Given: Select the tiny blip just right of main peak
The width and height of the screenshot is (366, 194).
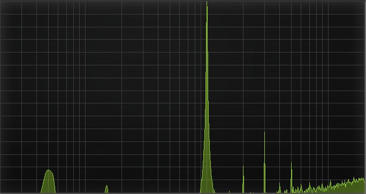Looking at the screenshot, I should point(229,192).
